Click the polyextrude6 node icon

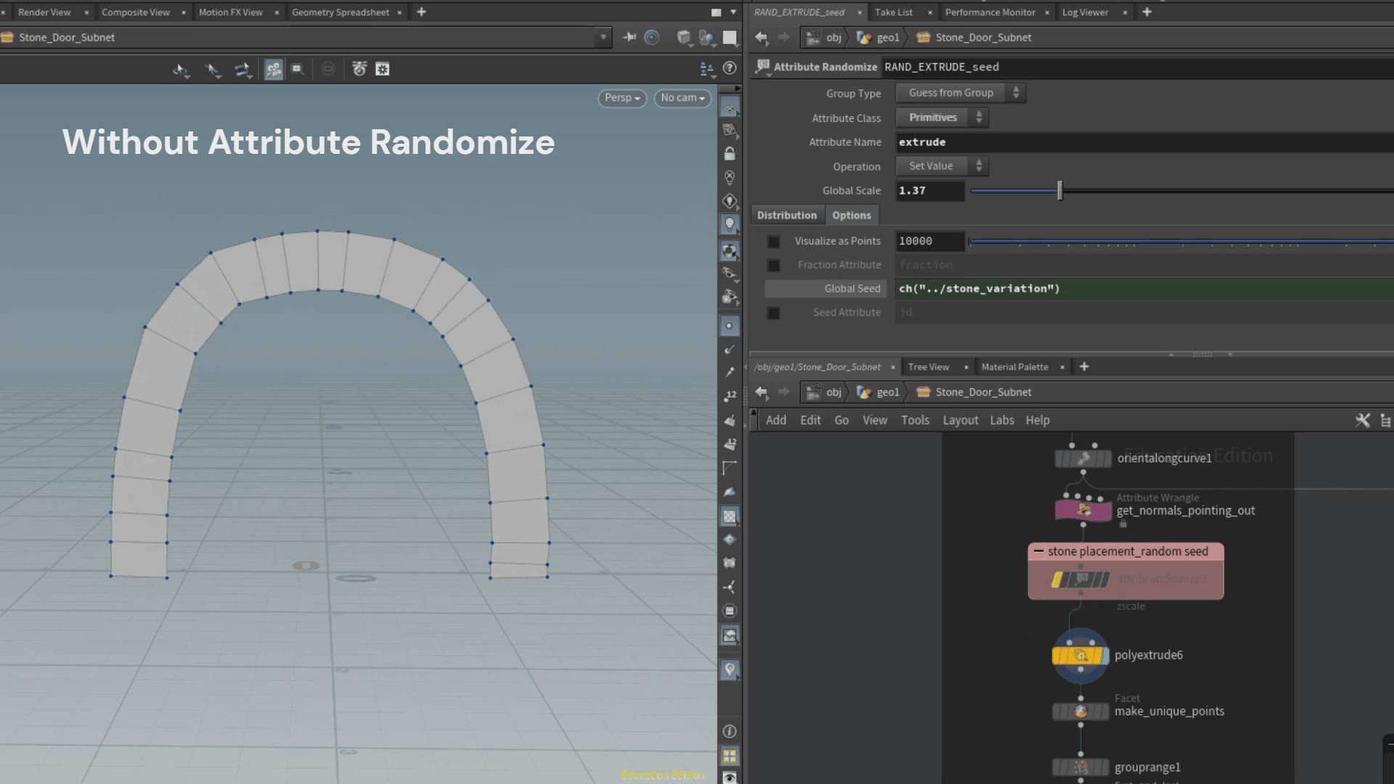1080,656
